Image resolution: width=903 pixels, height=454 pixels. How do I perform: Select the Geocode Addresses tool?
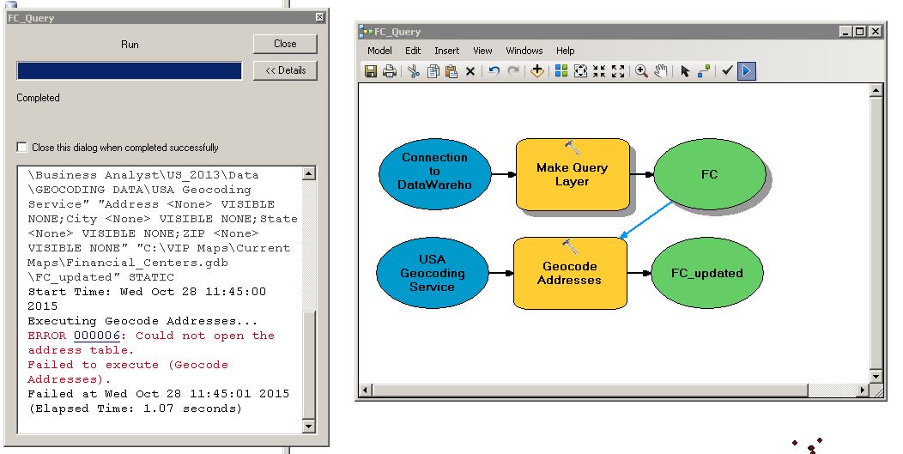(570, 273)
